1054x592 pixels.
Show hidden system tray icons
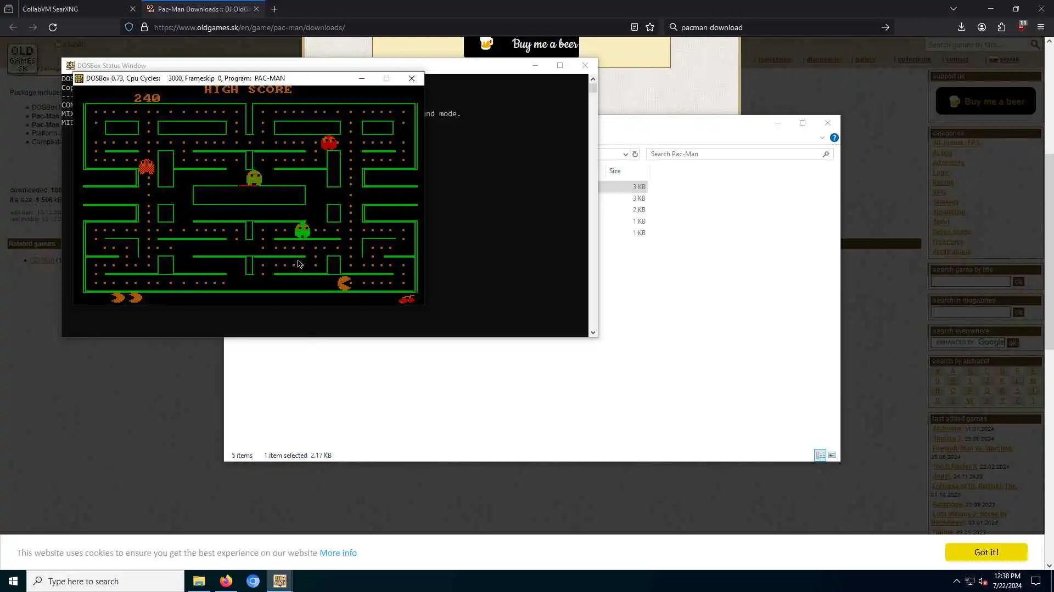(956, 581)
